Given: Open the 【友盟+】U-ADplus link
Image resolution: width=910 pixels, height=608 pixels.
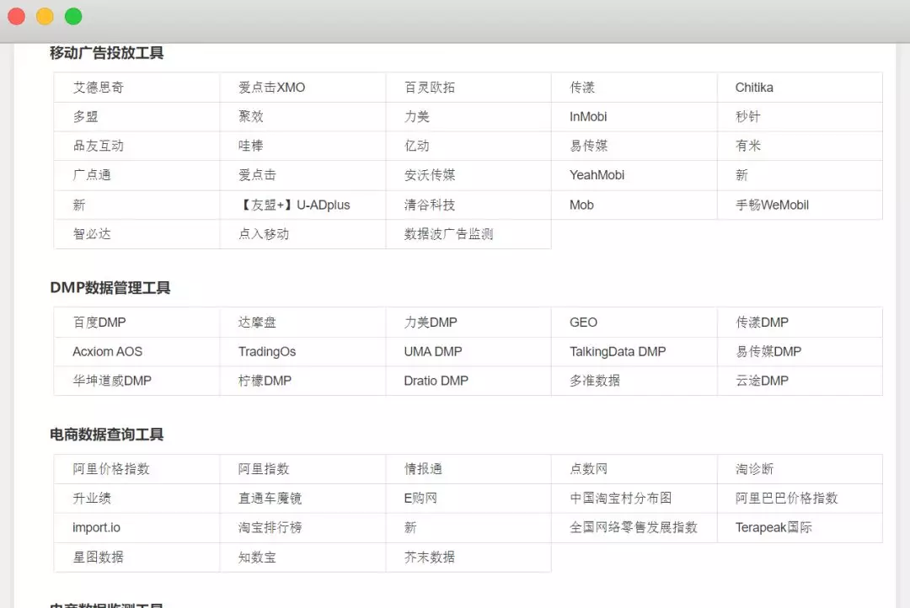Looking at the screenshot, I should coord(294,205).
